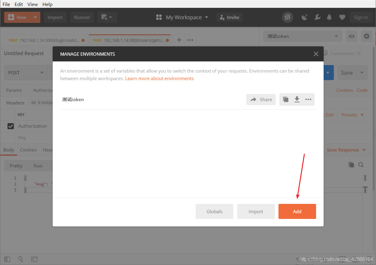This screenshot has height=265, width=376.
Task: Click the empty Key header field
Action: click(22, 138)
